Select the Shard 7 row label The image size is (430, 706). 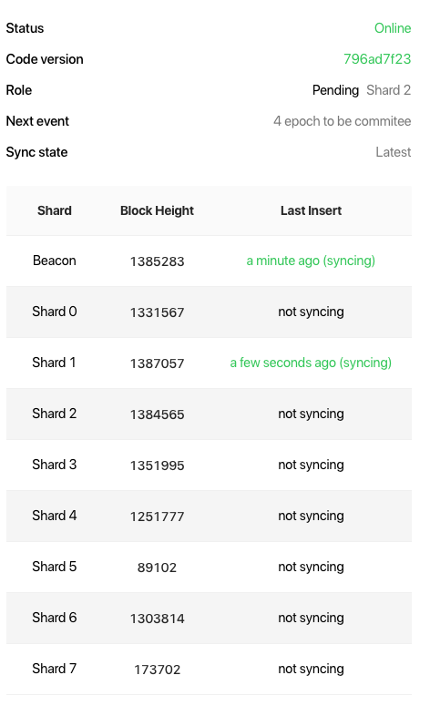click(x=55, y=669)
